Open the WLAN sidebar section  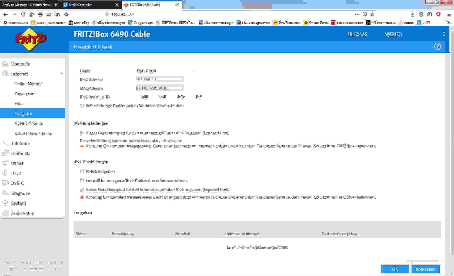tap(17, 163)
